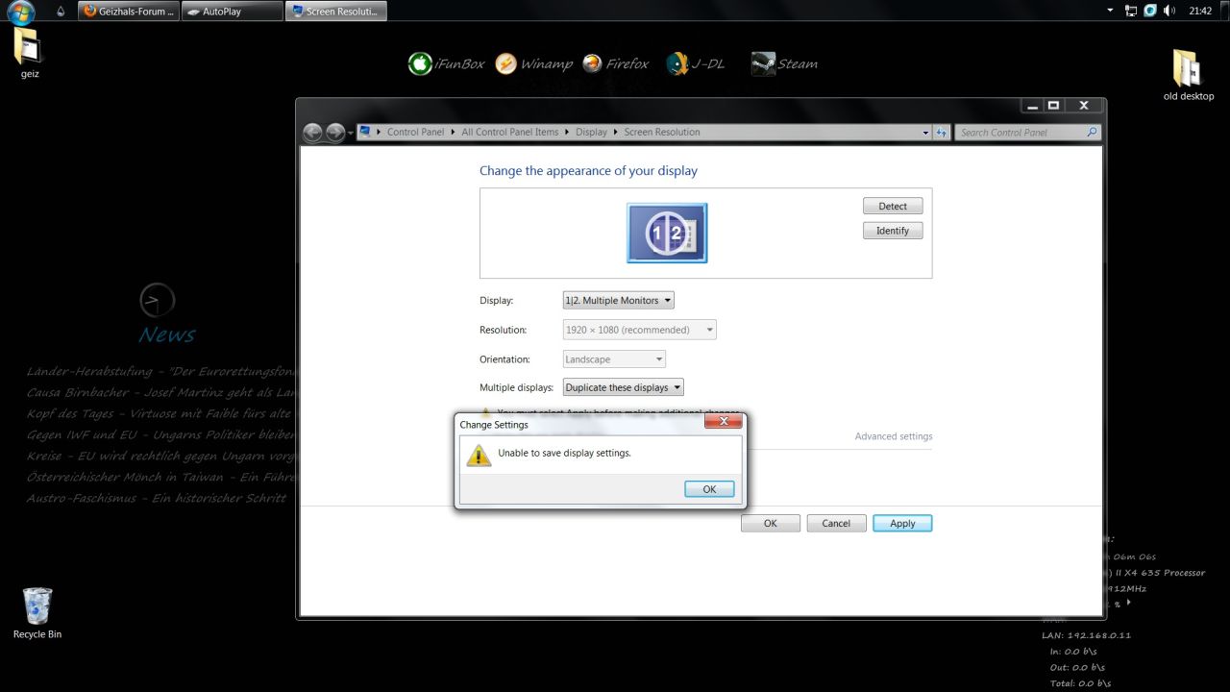Image resolution: width=1230 pixels, height=692 pixels.
Task: Click OK in the Change Settings dialog
Action: [709, 489]
